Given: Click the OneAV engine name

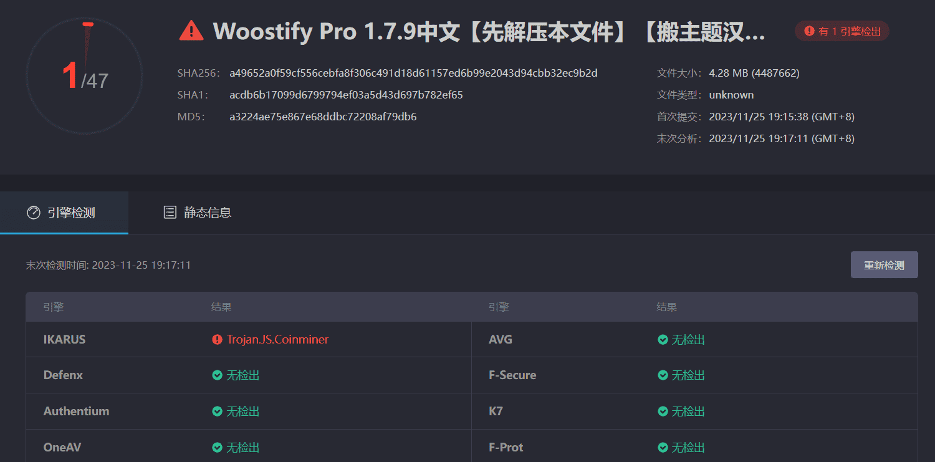Looking at the screenshot, I should point(62,448).
